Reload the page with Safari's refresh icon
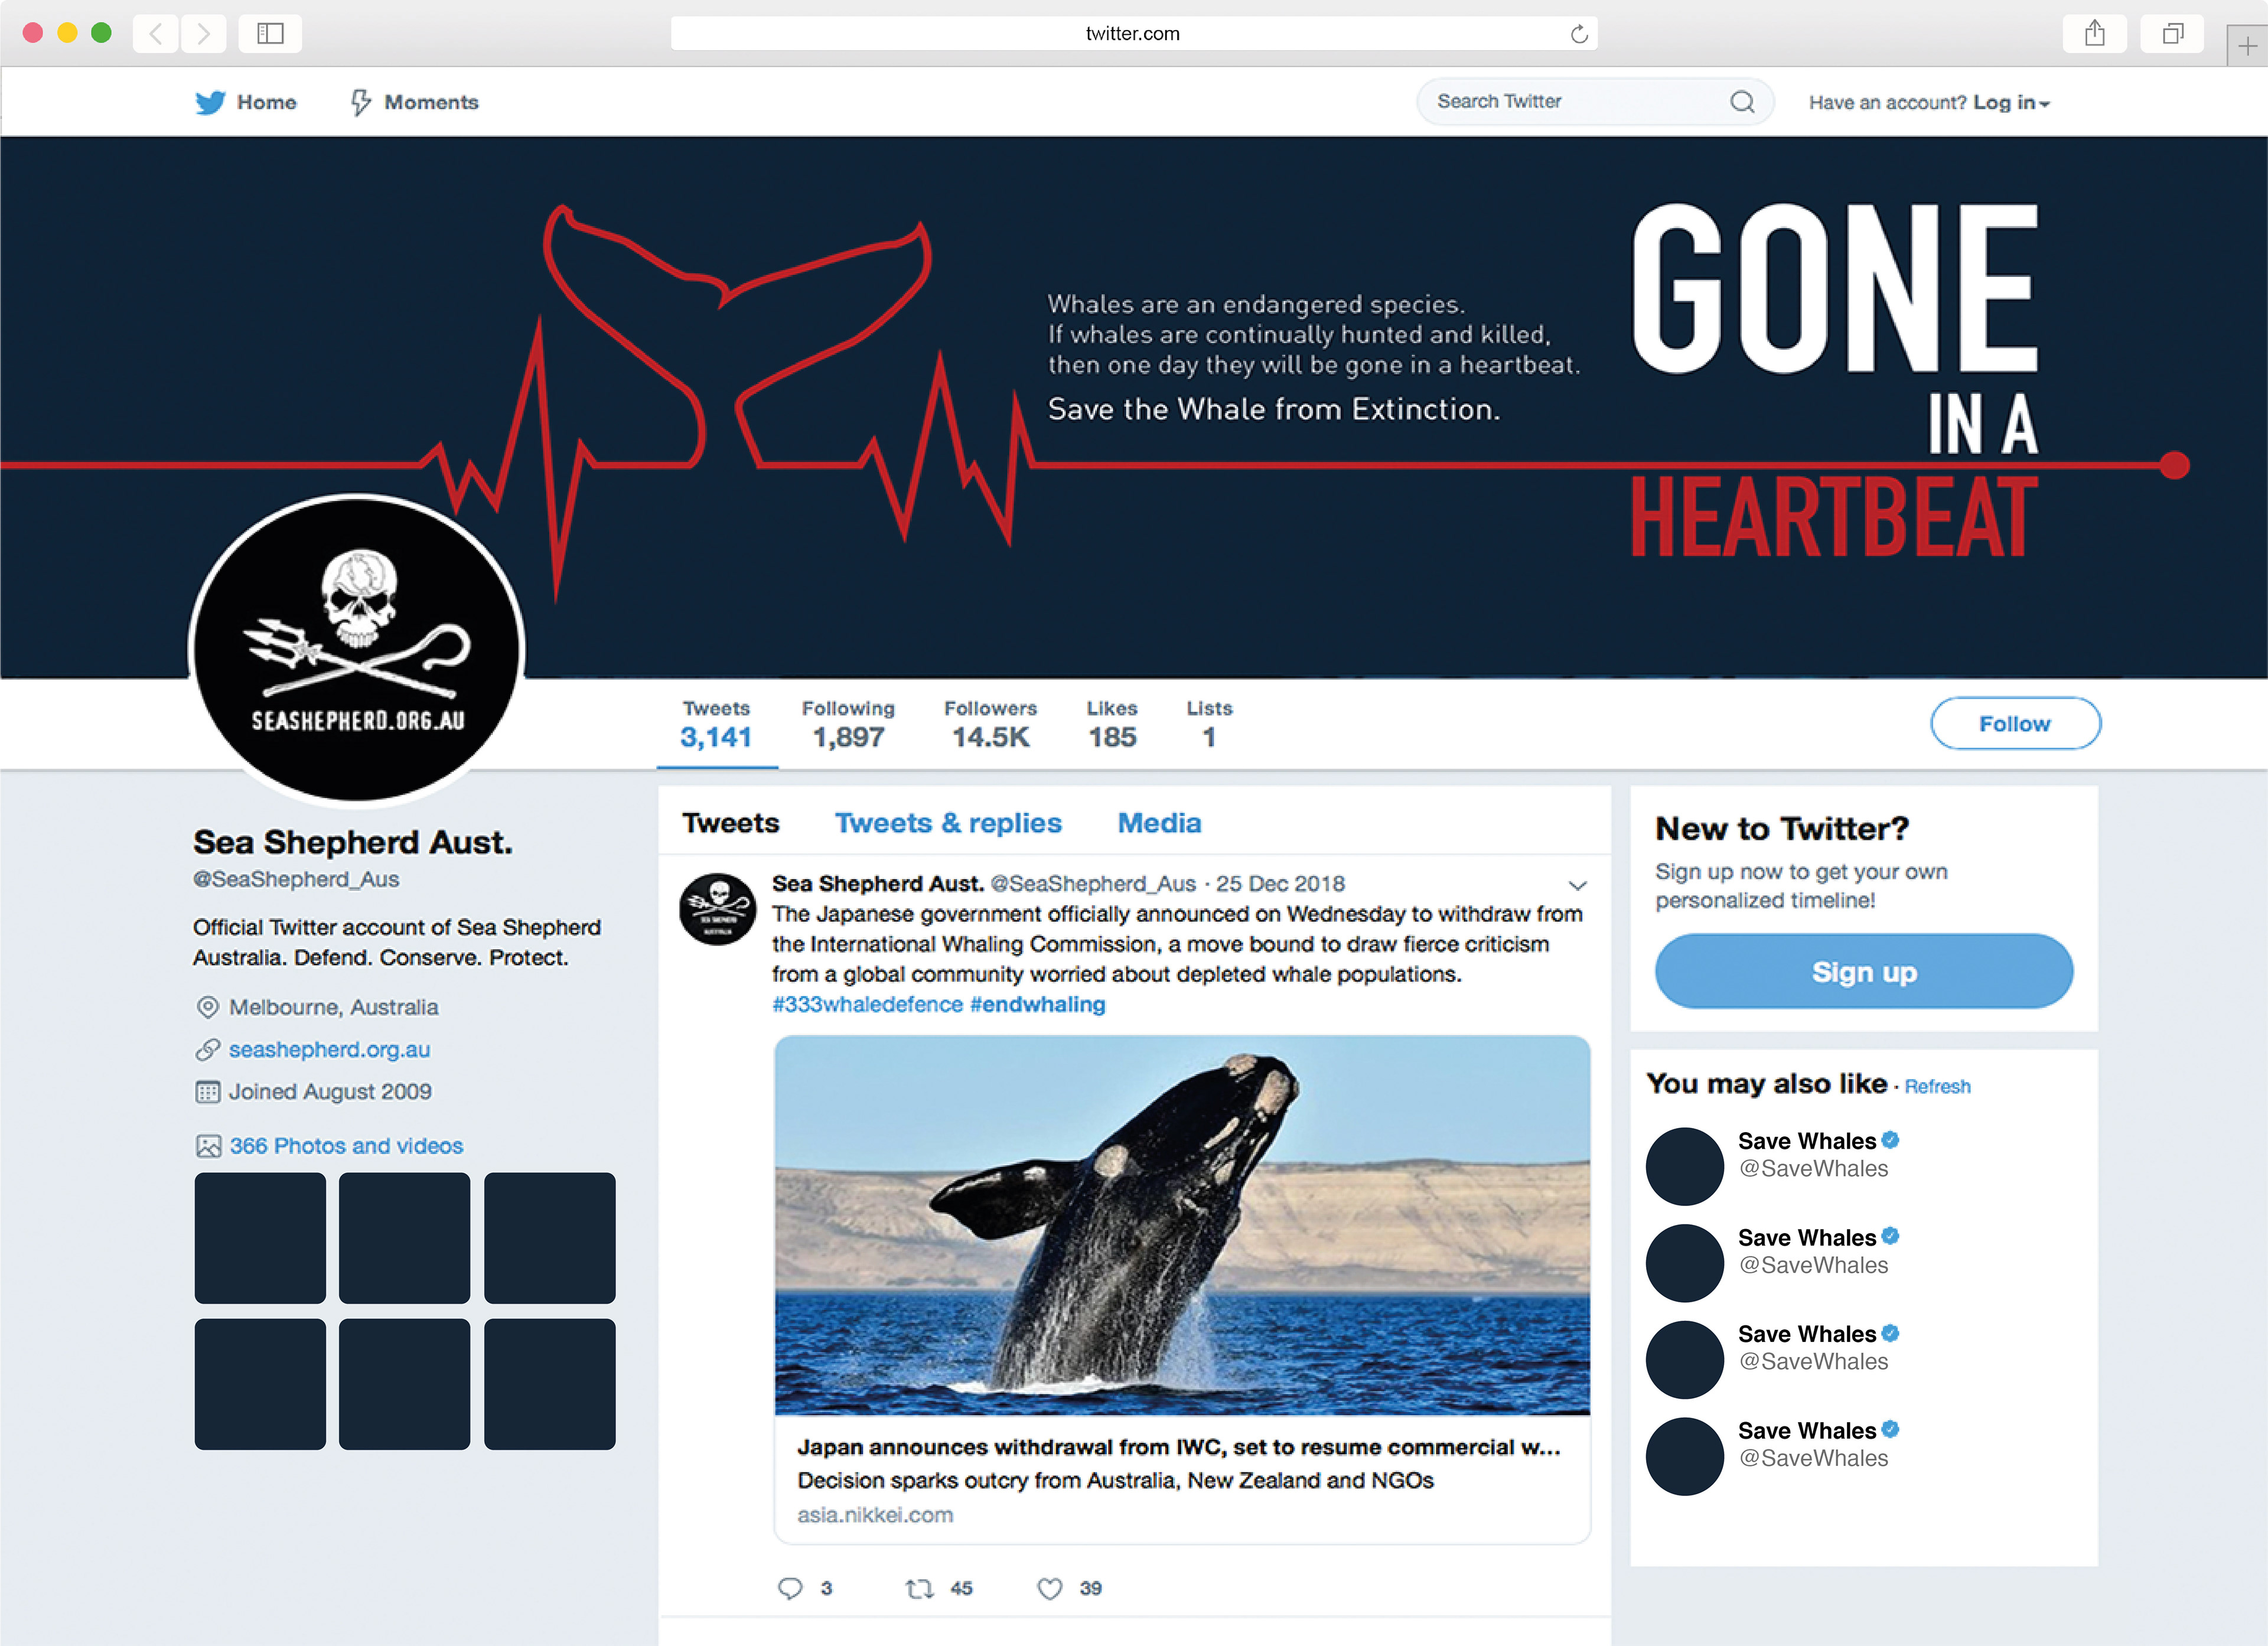Viewport: 2268px width, 1646px height. click(1579, 34)
